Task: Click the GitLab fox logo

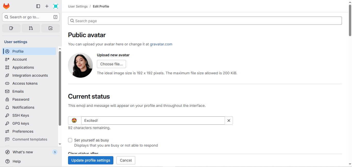Action: [6, 6]
